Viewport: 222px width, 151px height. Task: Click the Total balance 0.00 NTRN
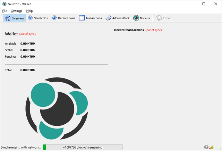tap(28, 70)
